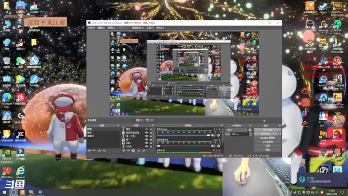Toggle visibility eye of the fourth source row

pyautogui.click(x=147, y=139)
